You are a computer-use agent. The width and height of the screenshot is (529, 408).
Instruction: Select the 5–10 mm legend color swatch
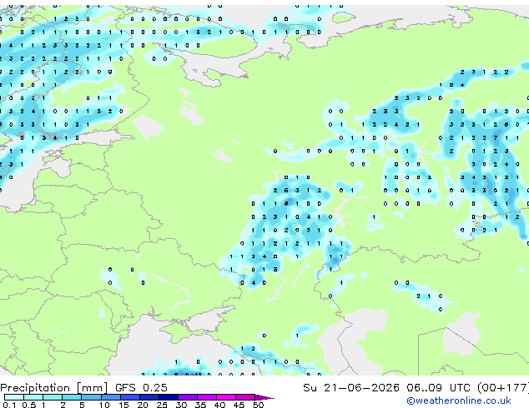92,397
